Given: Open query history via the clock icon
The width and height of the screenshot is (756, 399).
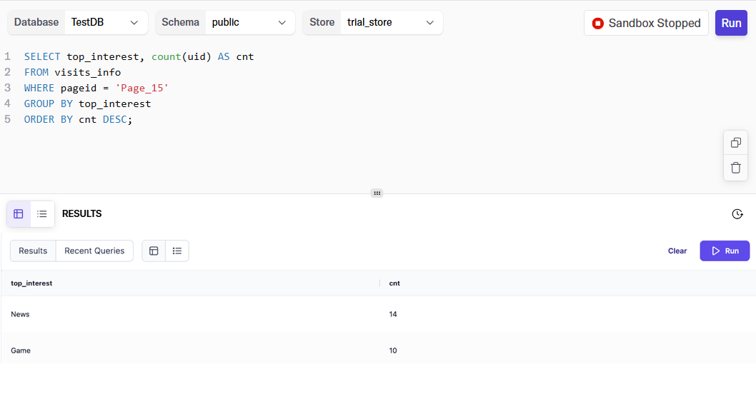Looking at the screenshot, I should click(737, 214).
